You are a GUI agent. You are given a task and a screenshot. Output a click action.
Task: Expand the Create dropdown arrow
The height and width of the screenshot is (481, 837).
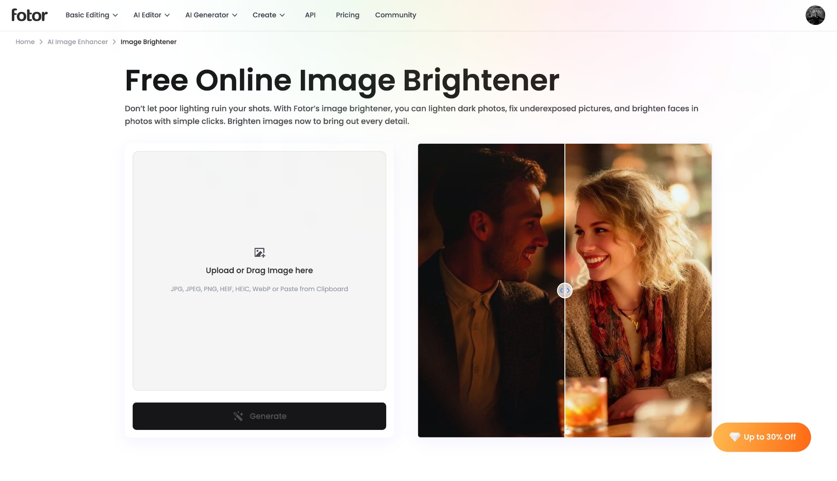282,15
